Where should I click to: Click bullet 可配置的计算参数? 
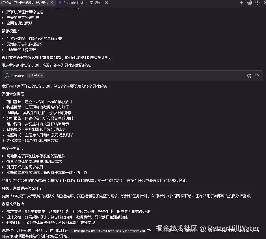click(x=21, y=50)
